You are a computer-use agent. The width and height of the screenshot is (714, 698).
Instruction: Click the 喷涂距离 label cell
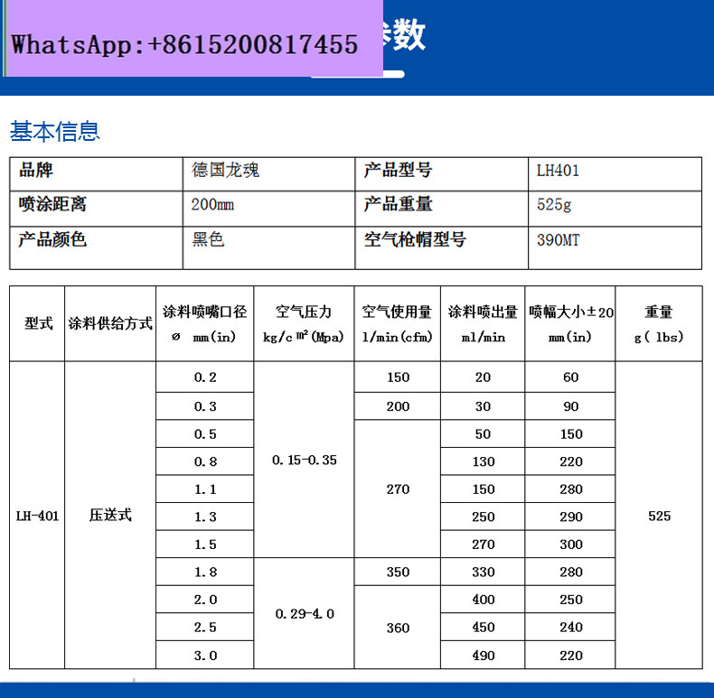tap(96, 209)
